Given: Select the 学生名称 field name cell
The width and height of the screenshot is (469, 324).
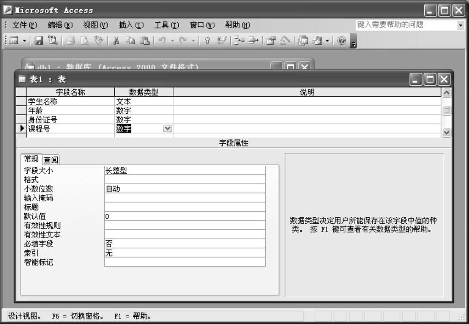Looking at the screenshot, I should coord(70,102).
